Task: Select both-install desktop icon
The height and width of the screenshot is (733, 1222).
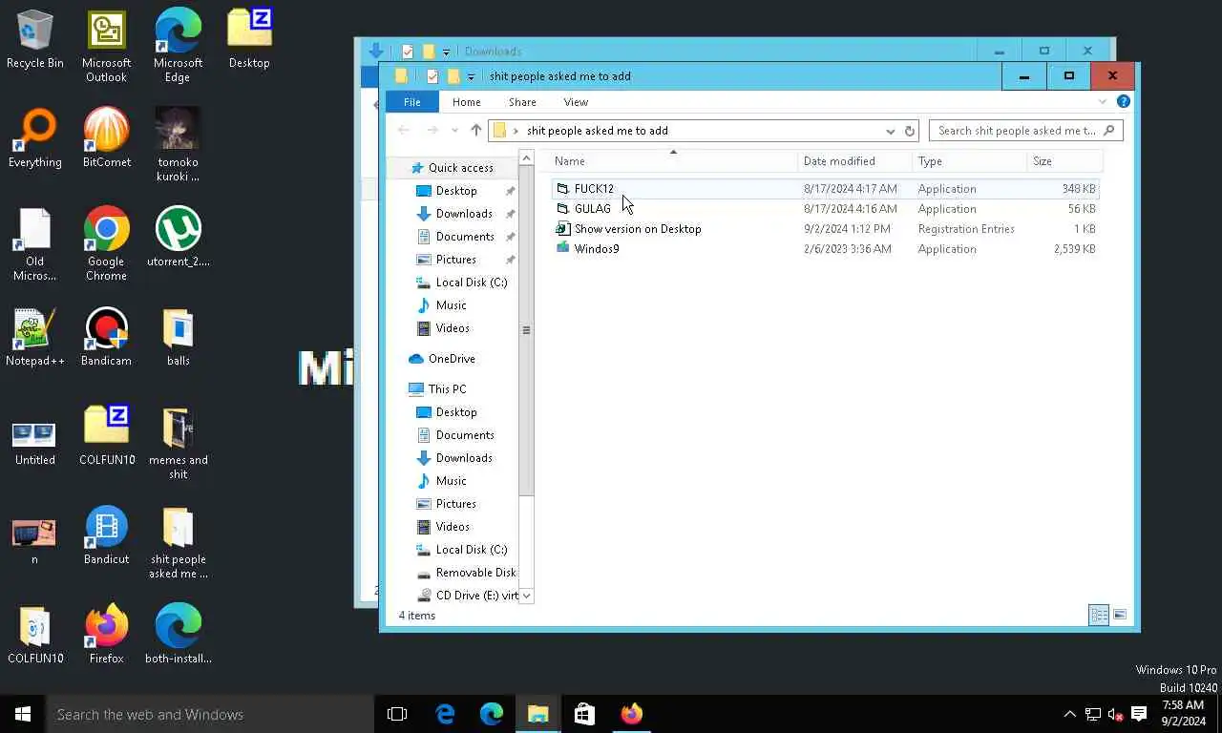Action: point(178,636)
